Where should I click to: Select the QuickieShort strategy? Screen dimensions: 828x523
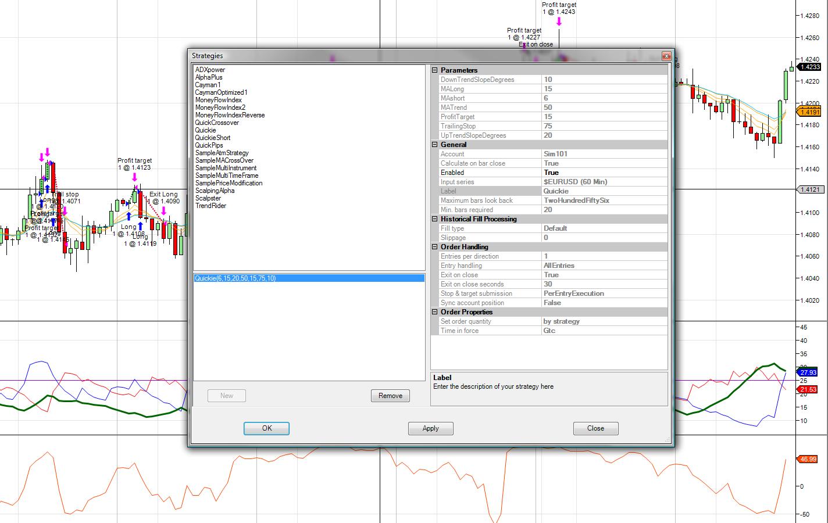[x=213, y=138]
